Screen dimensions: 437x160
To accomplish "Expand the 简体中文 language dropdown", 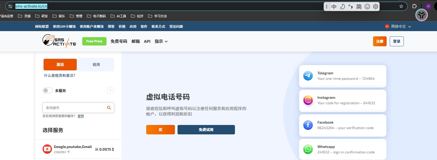I will [398, 26].
